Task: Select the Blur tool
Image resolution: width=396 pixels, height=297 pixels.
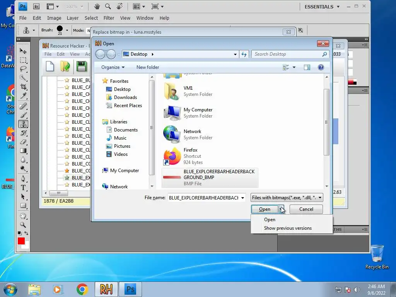Action: (23, 160)
